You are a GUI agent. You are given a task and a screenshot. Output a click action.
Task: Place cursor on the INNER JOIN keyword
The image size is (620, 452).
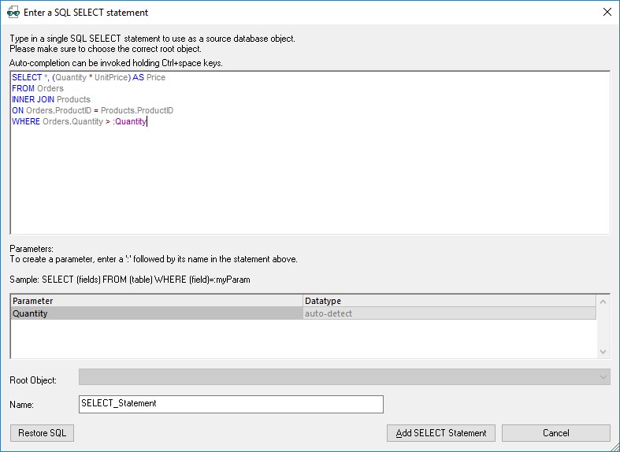click(x=33, y=100)
